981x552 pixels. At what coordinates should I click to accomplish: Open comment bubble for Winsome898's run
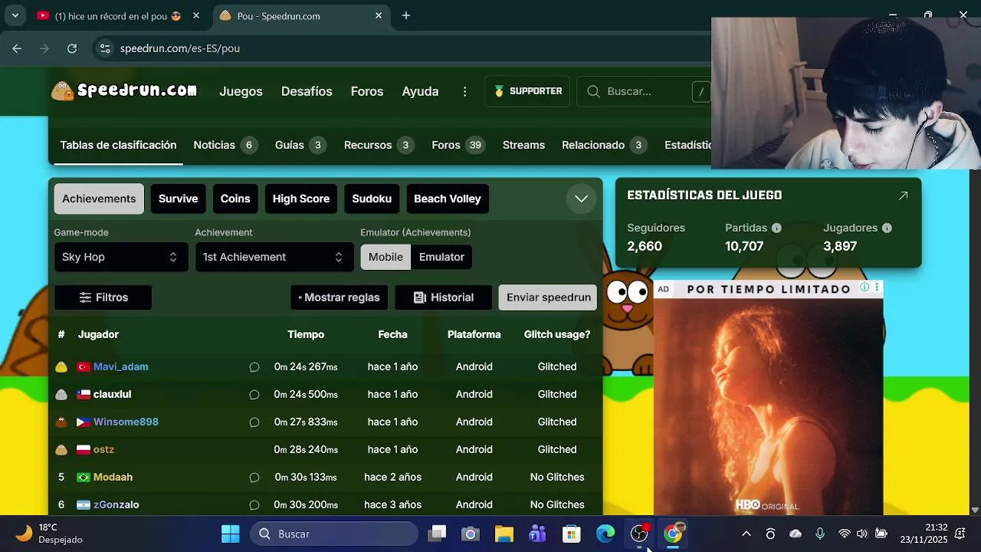[254, 422]
